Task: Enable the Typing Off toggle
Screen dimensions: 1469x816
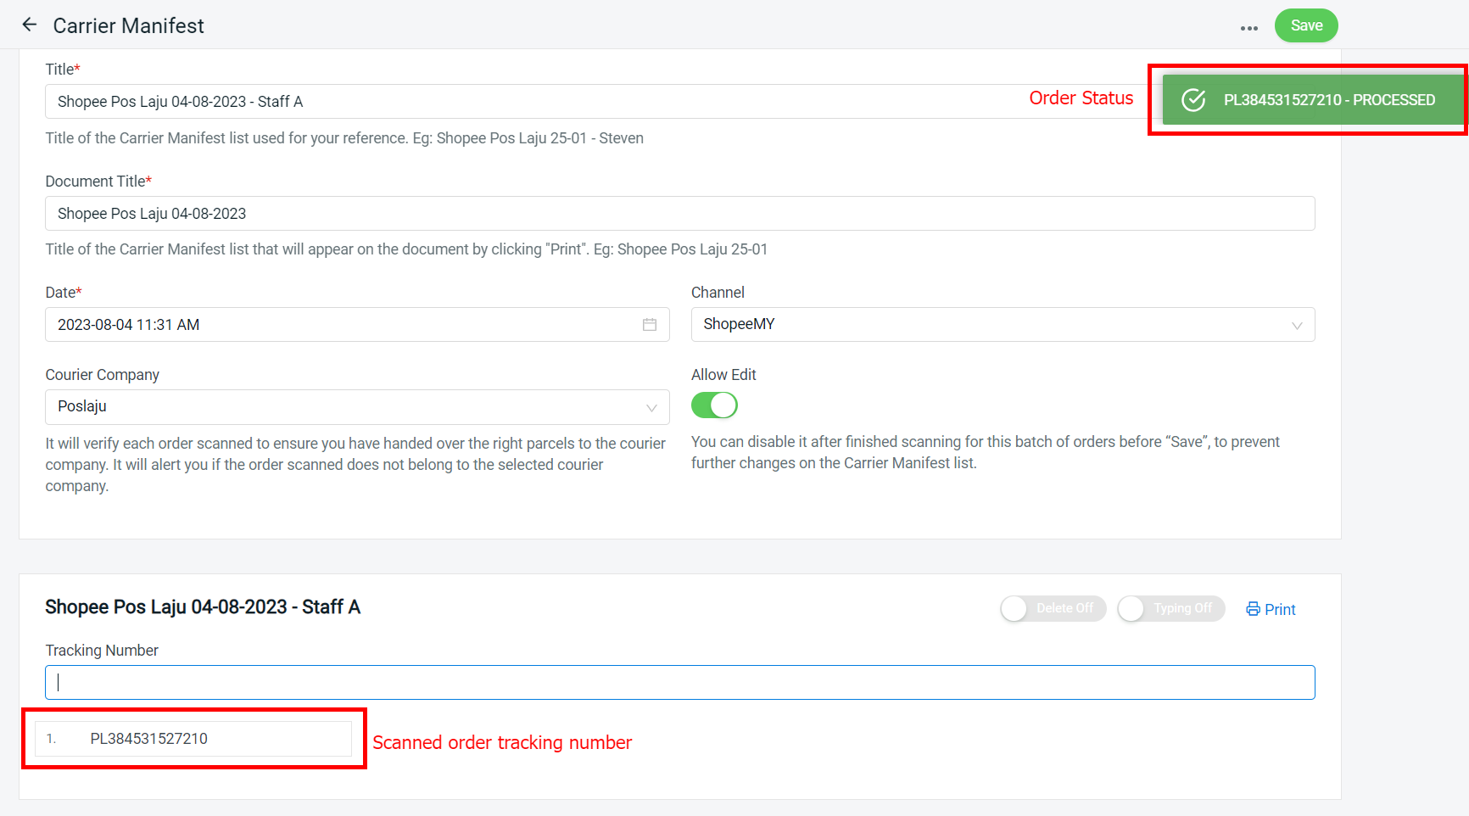Action: click(x=1170, y=608)
